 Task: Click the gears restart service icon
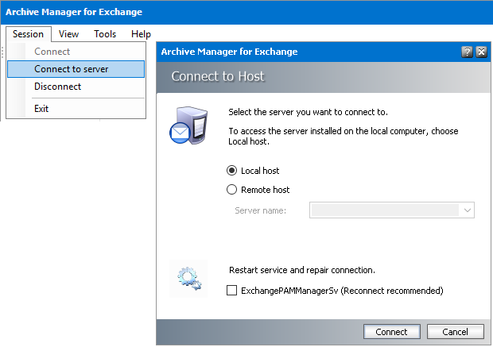pyautogui.click(x=188, y=279)
